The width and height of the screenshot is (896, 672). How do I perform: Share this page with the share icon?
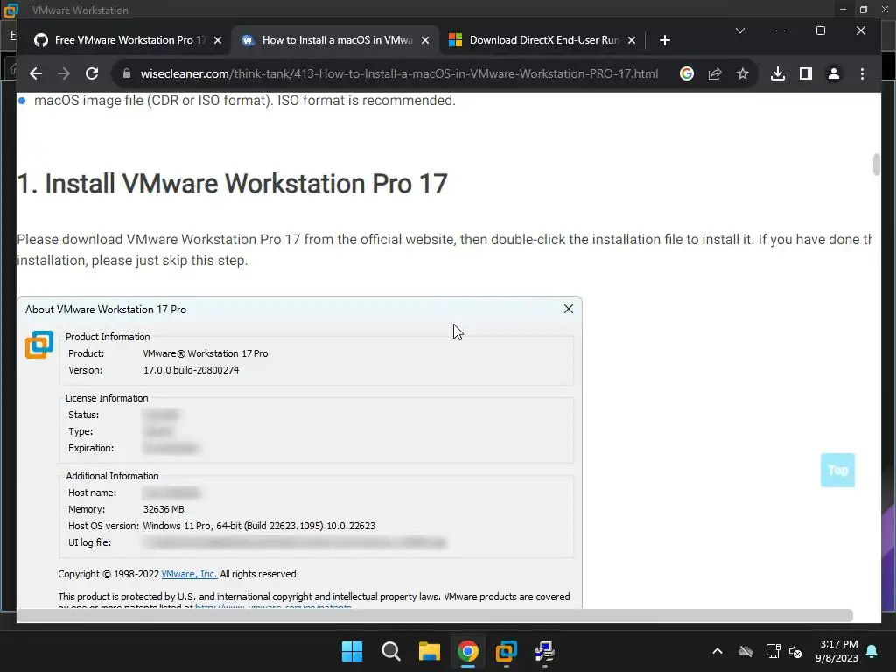714,73
